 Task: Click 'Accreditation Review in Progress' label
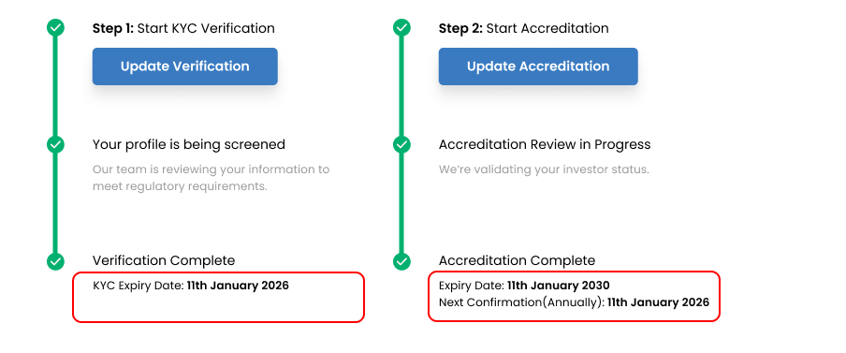(545, 144)
